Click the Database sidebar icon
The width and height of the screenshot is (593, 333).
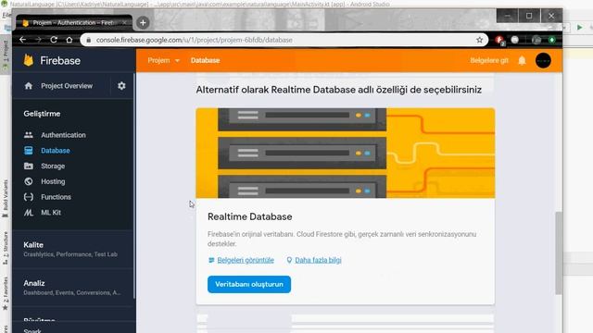[29, 150]
